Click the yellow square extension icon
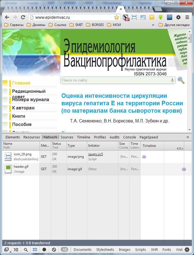 (152, 17)
